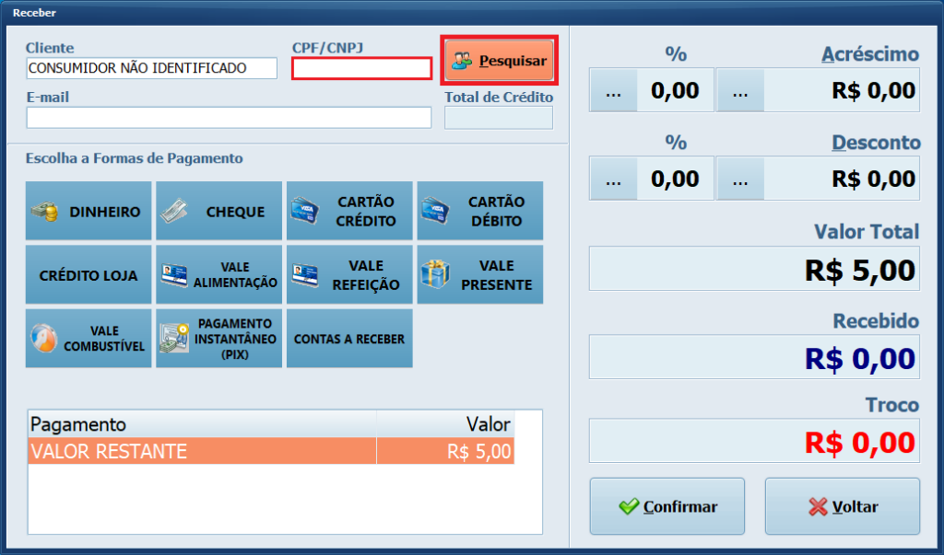Click the Crédito Loja button
The image size is (944, 555).
(88, 275)
